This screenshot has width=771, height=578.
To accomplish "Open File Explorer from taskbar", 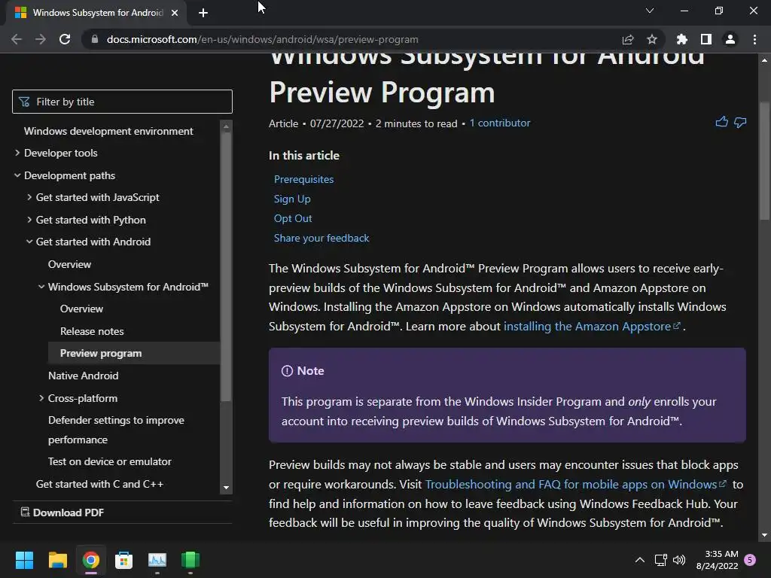I will (57, 560).
